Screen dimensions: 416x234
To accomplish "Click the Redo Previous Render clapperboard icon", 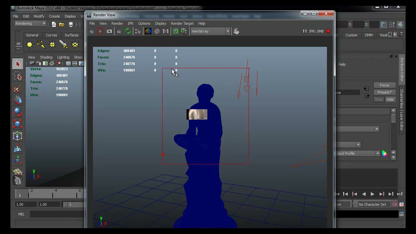I will click(x=92, y=31).
